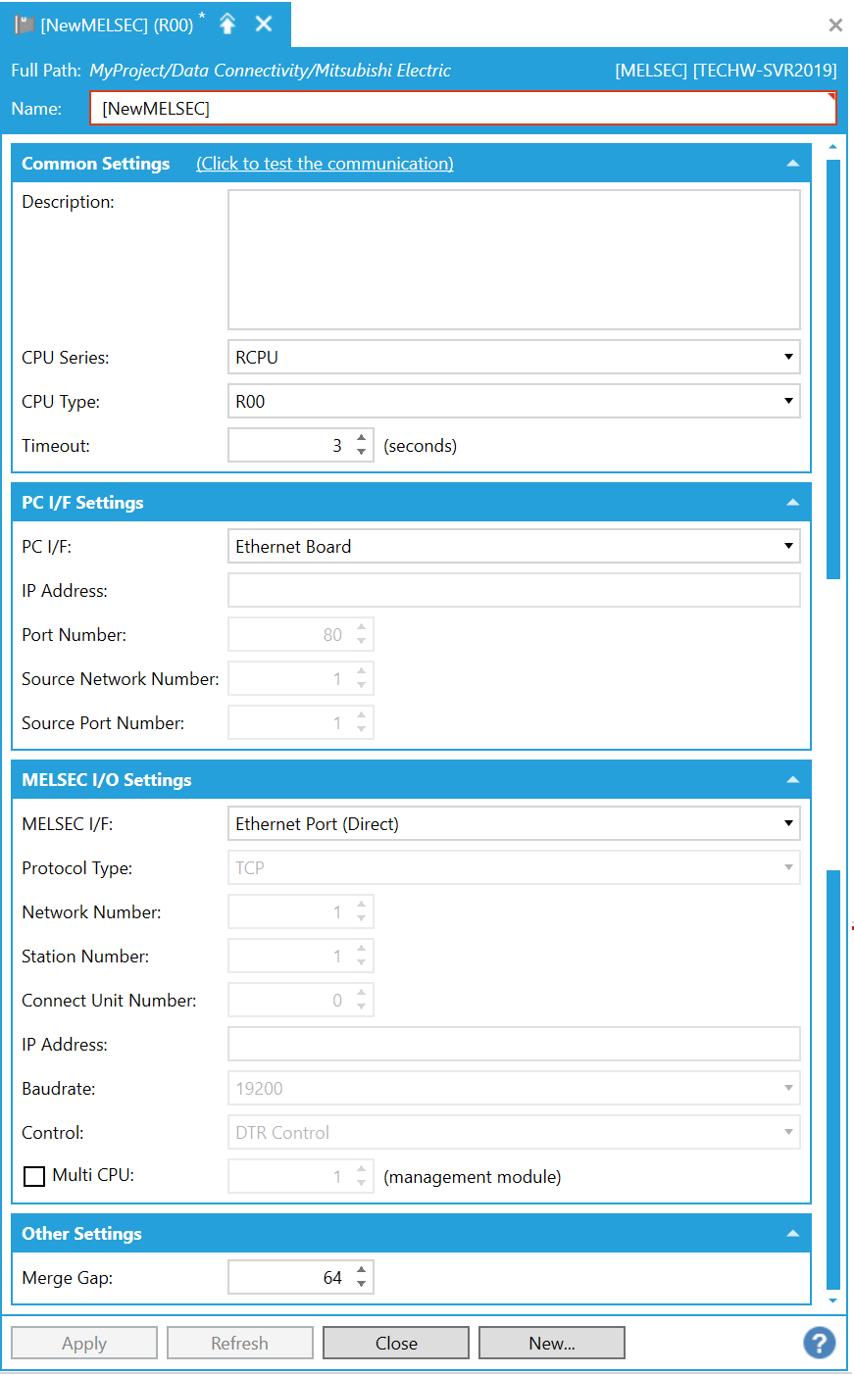Collapse the MELSEC I/O Settings section
The width and height of the screenshot is (854, 1375).
point(792,780)
